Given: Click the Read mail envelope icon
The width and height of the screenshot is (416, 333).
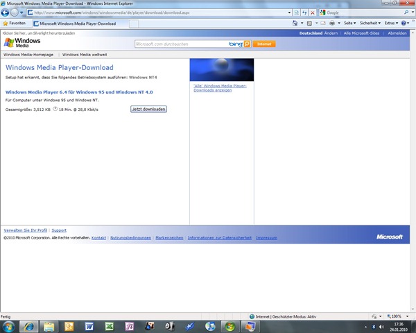Looking at the screenshot, I should click(323, 23).
